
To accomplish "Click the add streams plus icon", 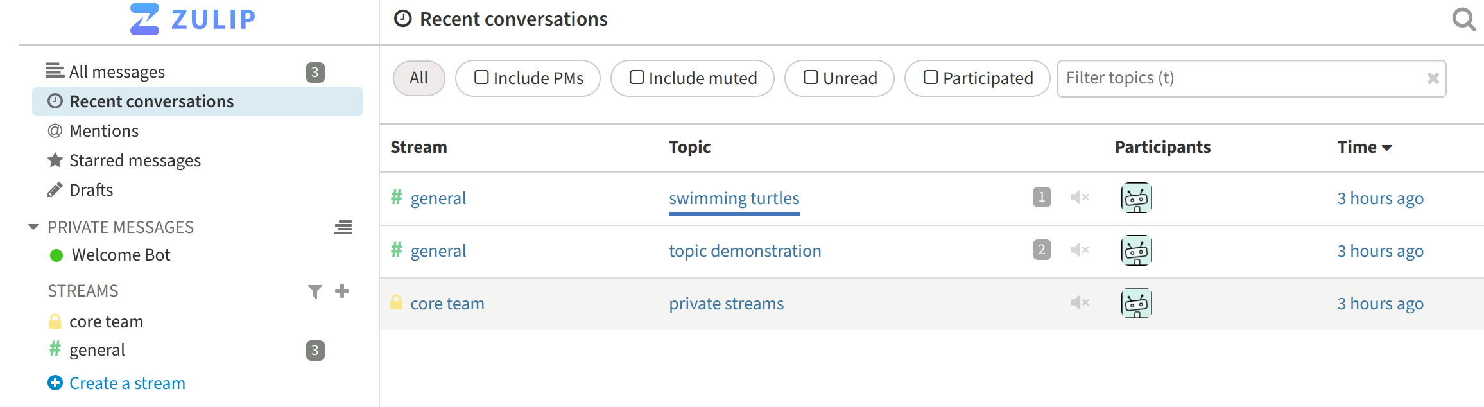I will pyautogui.click(x=342, y=291).
